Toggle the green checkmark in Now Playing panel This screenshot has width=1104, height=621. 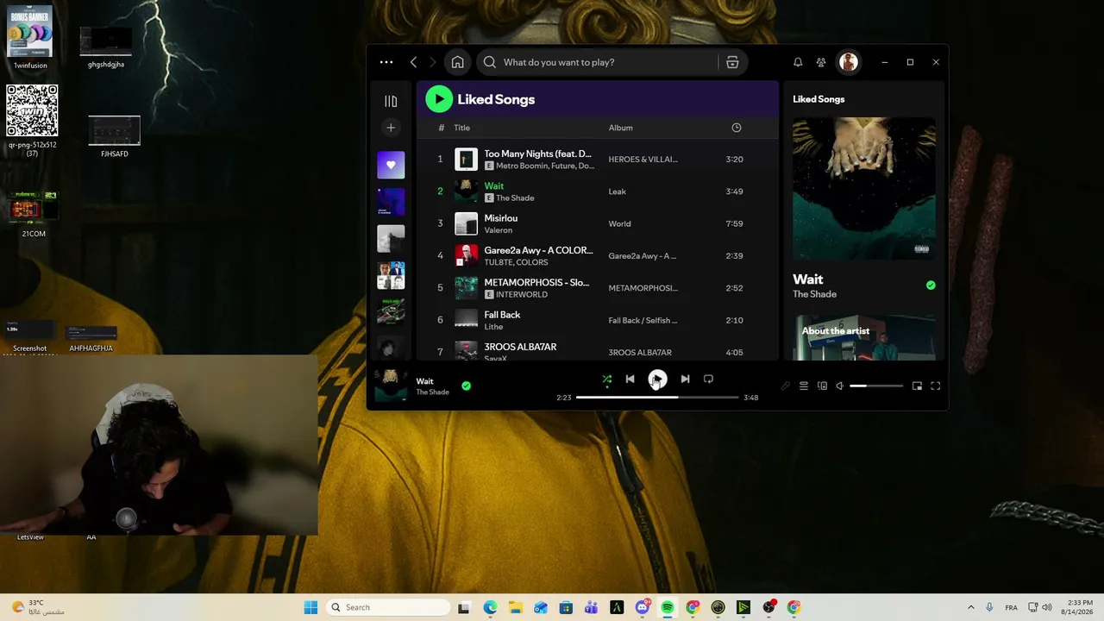coord(931,285)
